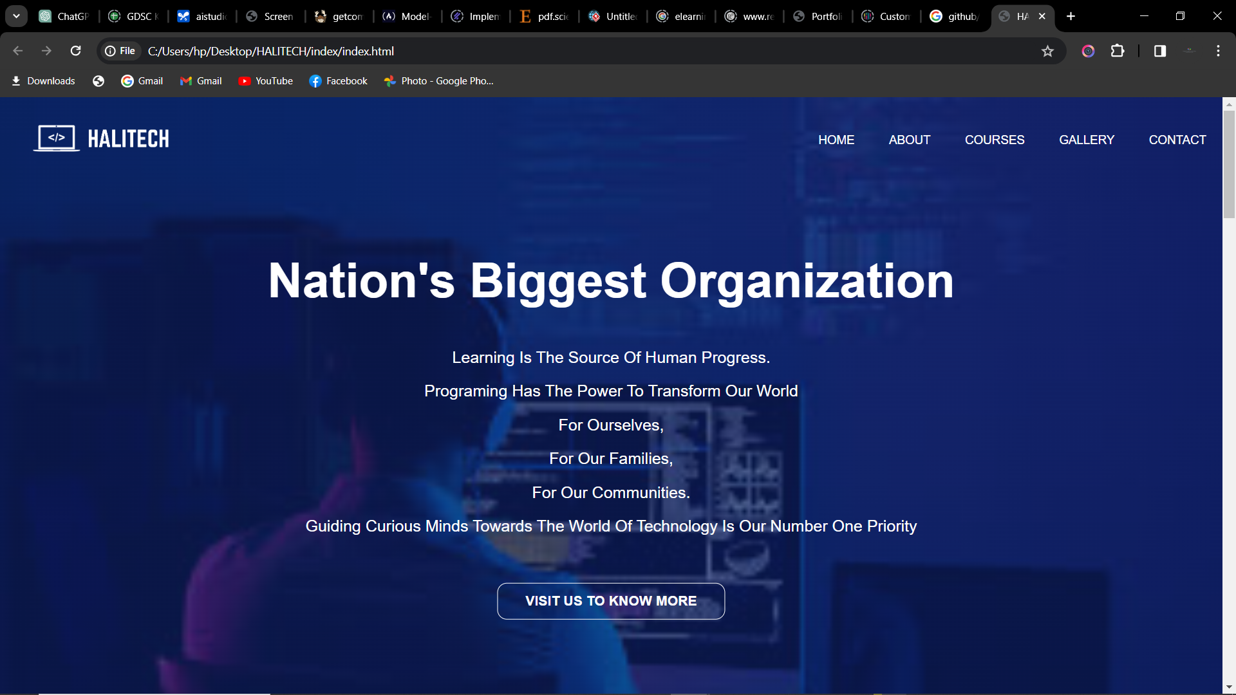Viewport: 1236px width, 695px height.
Task: View site information File icon
Action: 120,51
